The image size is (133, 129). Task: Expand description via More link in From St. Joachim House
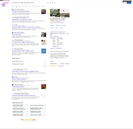click(63, 58)
